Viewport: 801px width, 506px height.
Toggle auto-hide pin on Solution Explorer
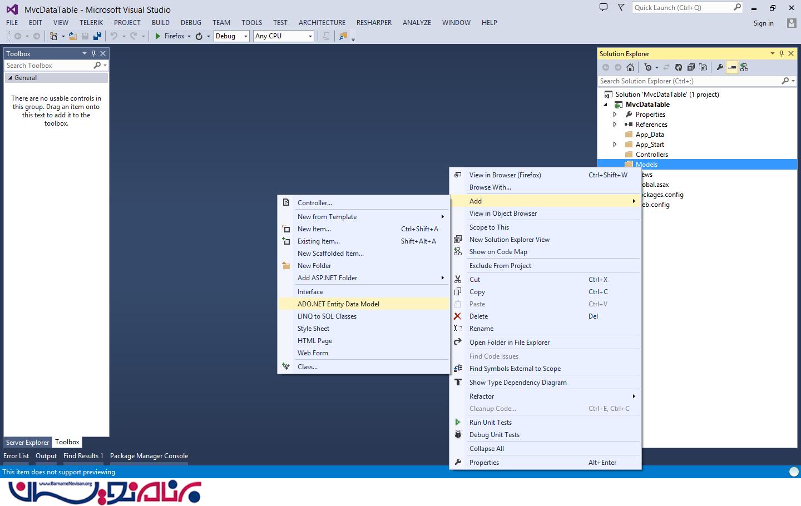point(782,53)
